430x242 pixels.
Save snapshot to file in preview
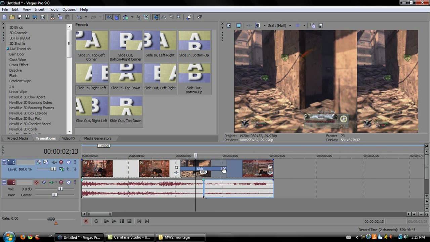coord(320,25)
